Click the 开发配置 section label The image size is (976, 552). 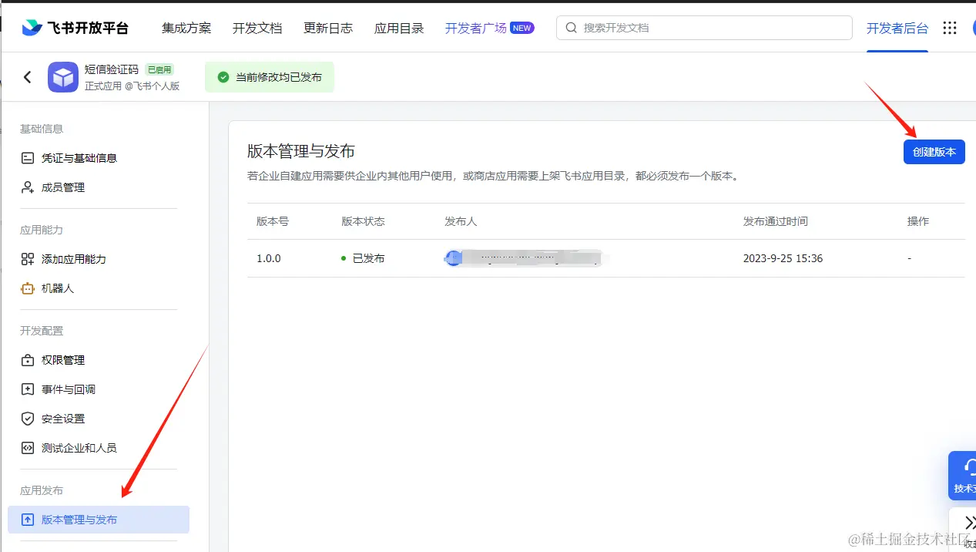pyautogui.click(x=42, y=331)
